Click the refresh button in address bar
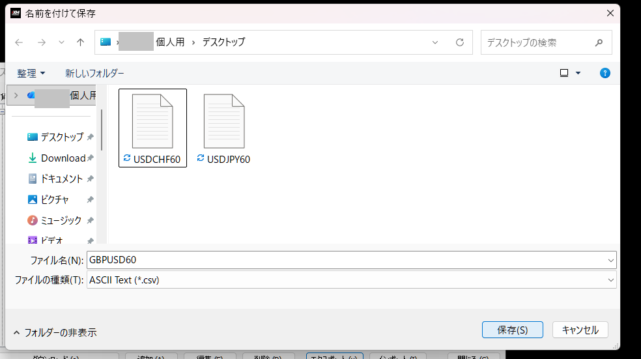The height and width of the screenshot is (359, 641). coord(460,42)
